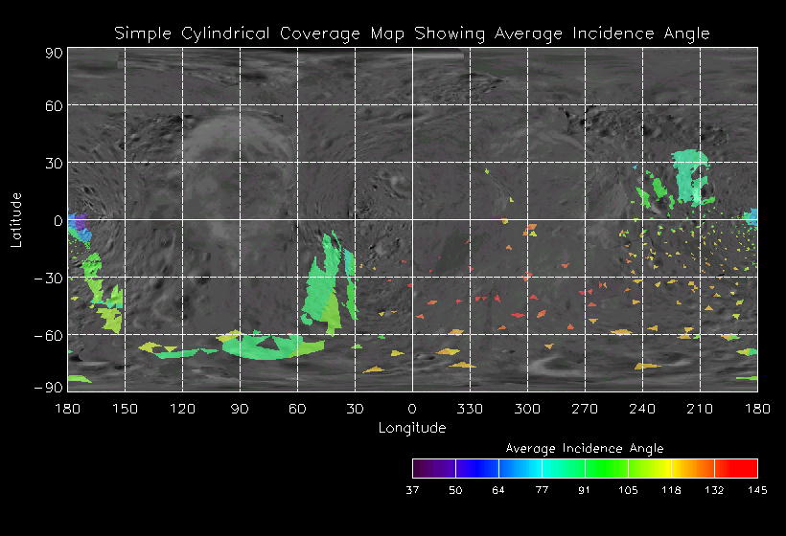The height and width of the screenshot is (536, 786).
Task: Select the 132 label under the color bar
Action: [714, 490]
